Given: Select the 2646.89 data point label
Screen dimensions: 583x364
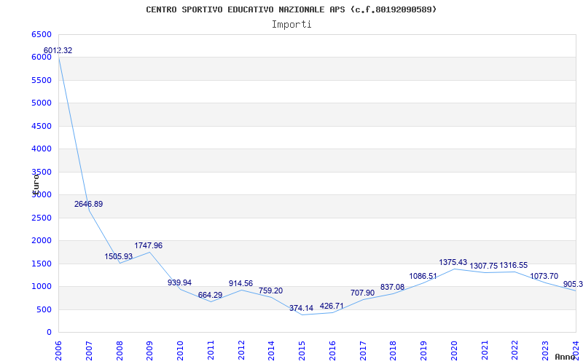Looking at the screenshot, I should tap(88, 204).
